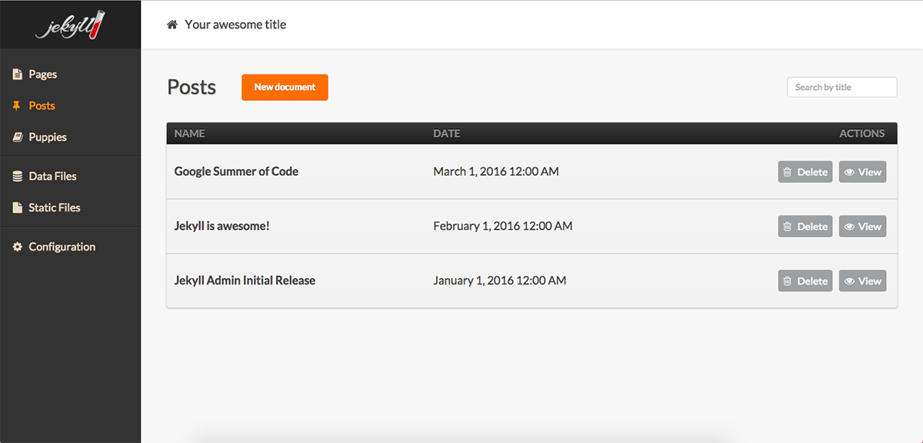Click the Search by title field
This screenshot has width=923, height=443.
click(x=841, y=87)
